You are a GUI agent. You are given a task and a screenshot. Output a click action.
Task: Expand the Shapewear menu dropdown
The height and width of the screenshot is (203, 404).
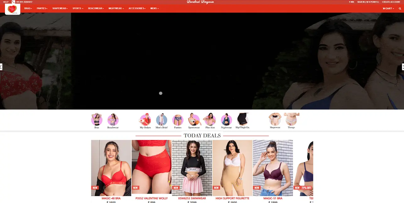pos(60,8)
